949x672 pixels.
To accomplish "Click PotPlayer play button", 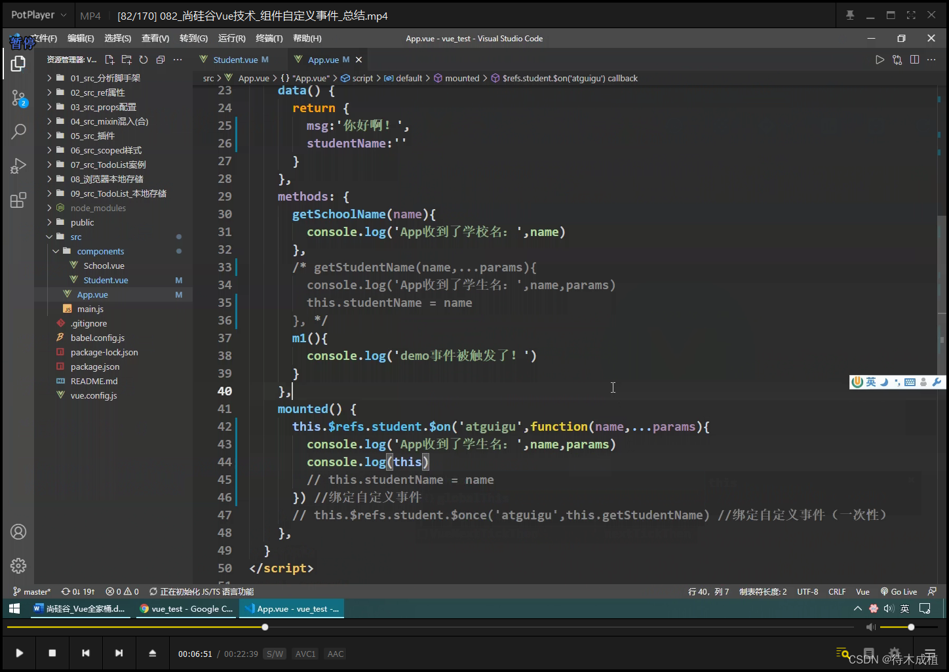I will tap(20, 653).
